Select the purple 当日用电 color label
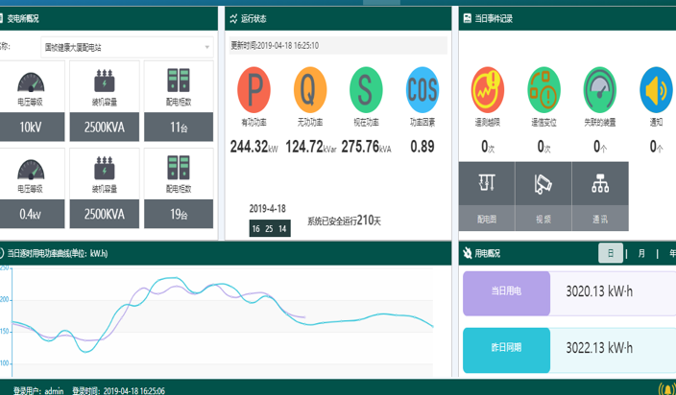 click(506, 291)
